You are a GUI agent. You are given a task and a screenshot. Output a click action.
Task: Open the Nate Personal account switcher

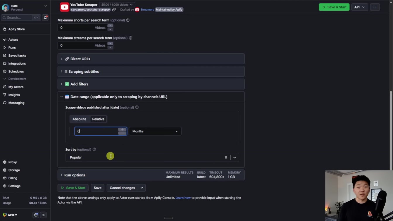click(25, 8)
